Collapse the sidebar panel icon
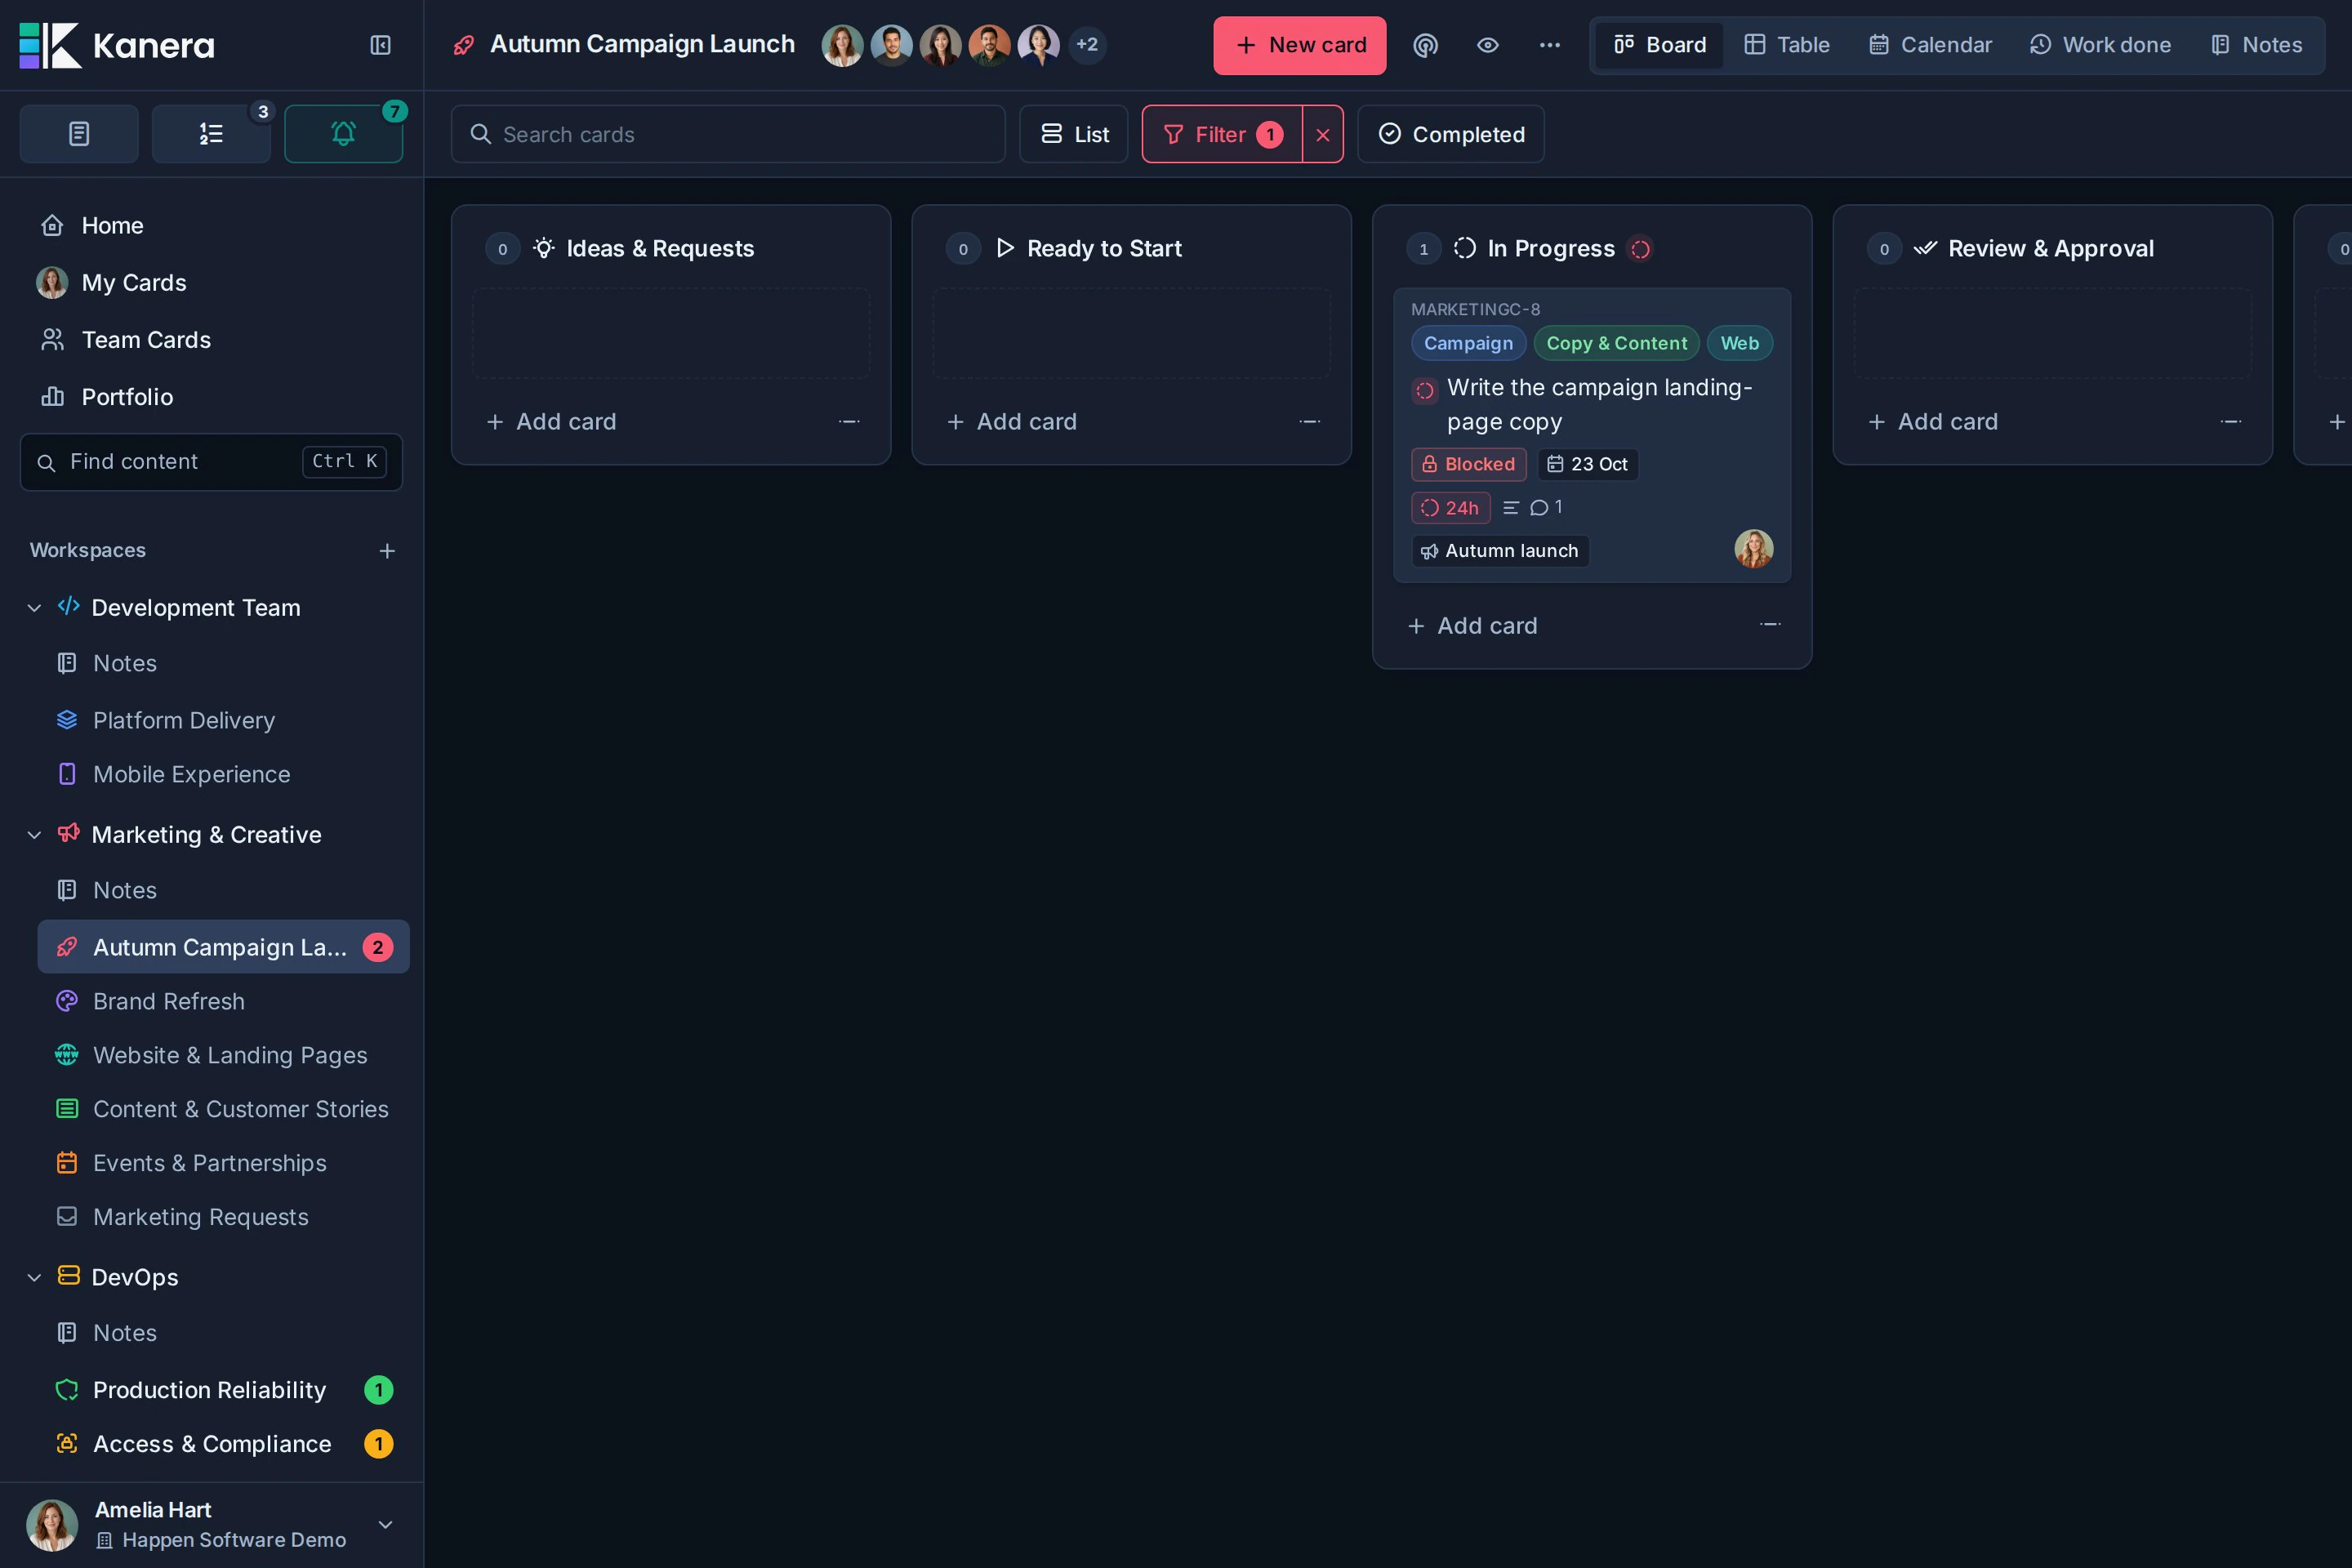The image size is (2352, 1568). click(x=380, y=45)
